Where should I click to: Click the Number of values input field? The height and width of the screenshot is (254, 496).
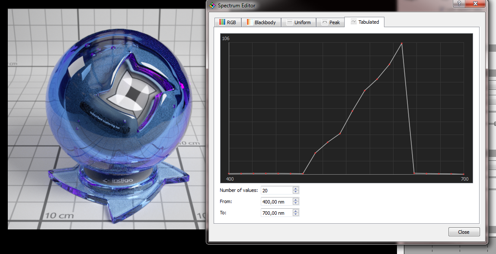[276, 190]
